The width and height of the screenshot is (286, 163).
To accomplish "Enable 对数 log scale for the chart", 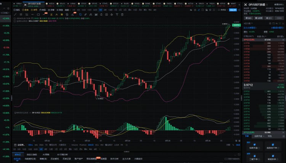I will (228, 145).
